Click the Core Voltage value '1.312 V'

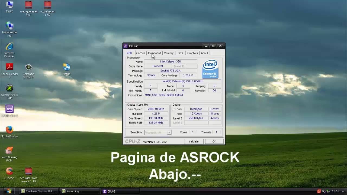188,76
